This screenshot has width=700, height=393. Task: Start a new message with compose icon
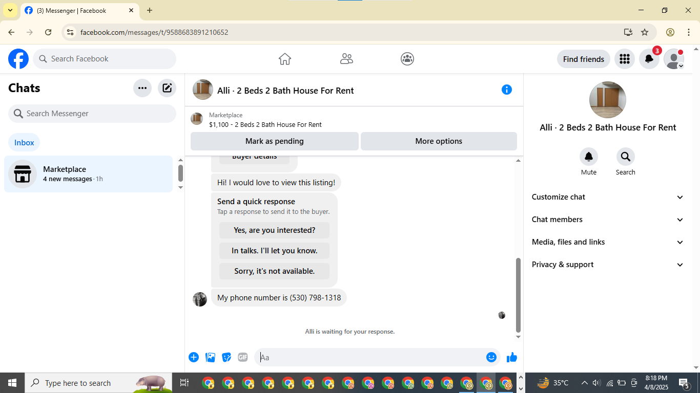pos(167,88)
